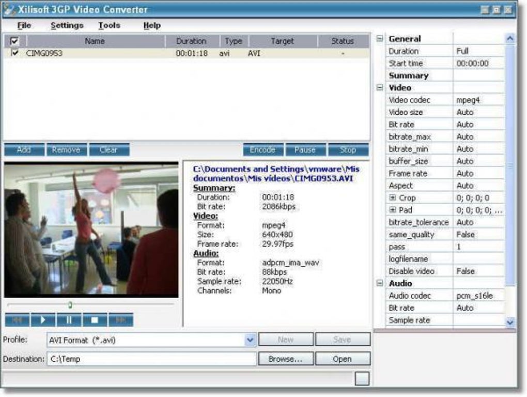Click the Encode button

[x=263, y=149]
